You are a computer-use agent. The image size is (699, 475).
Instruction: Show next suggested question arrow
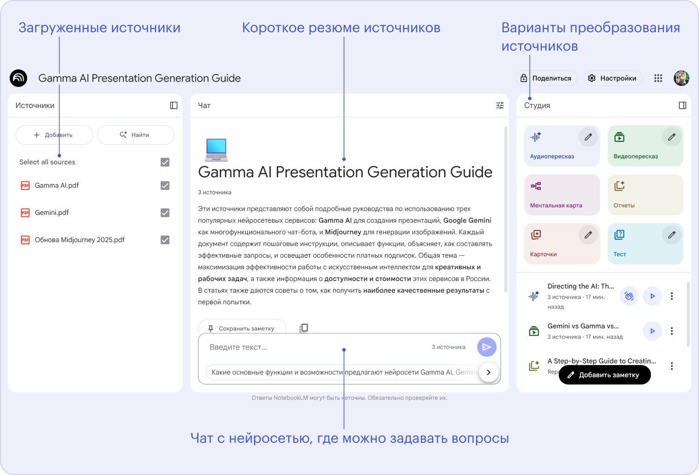click(488, 372)
